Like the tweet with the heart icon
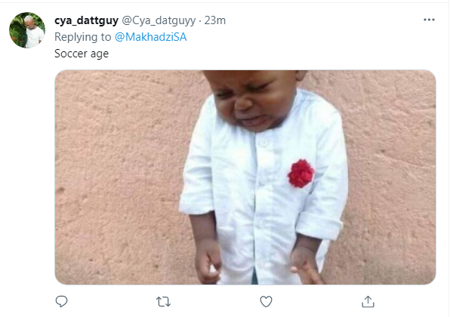The image size is (453, 317). click(x=266, y=301)
